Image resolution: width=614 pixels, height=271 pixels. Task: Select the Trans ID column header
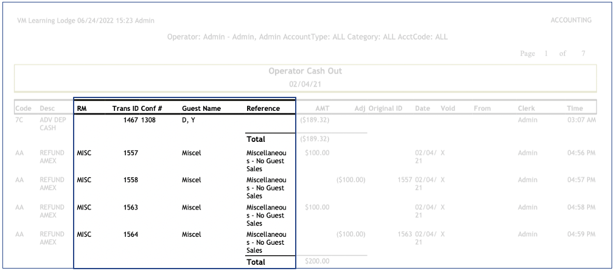click(x=125, y=108)
